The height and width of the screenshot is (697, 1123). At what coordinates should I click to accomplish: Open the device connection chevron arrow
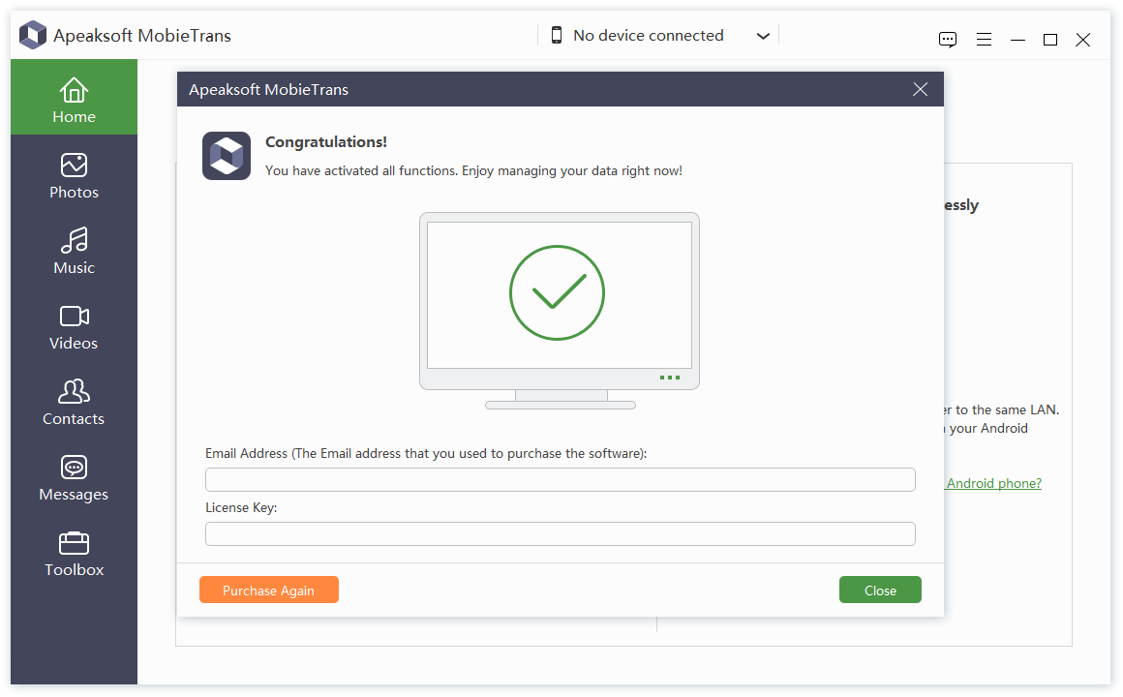click(764, 35)
